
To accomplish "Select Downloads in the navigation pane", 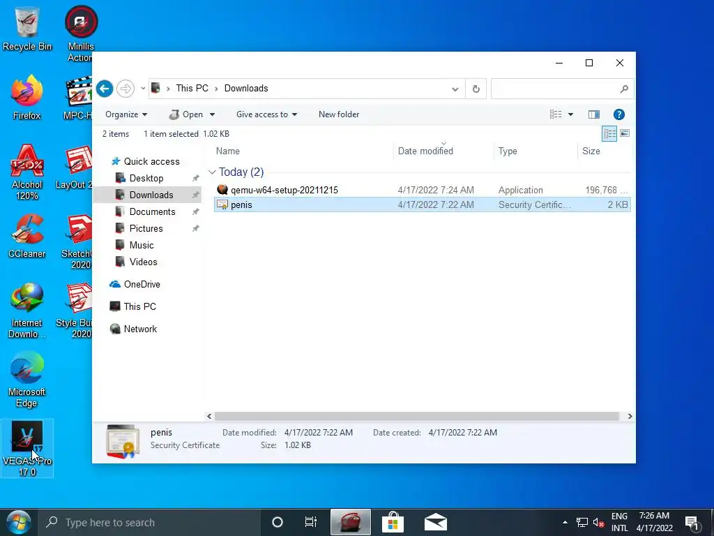I will tap(147, 195).
